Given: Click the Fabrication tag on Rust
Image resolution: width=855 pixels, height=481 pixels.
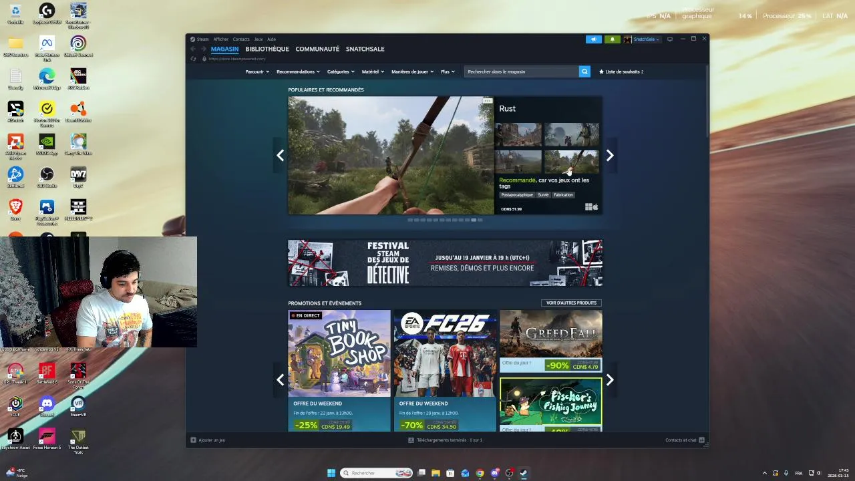Looking at the screenshot, I should pyautogui.click(x=563, y=195).
